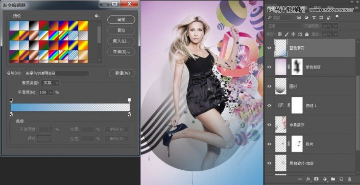Image resolution: width=360 pixels, height=185 pixels.
Task: Filter layers by pixel layer icon
Action: pos(299,17)
